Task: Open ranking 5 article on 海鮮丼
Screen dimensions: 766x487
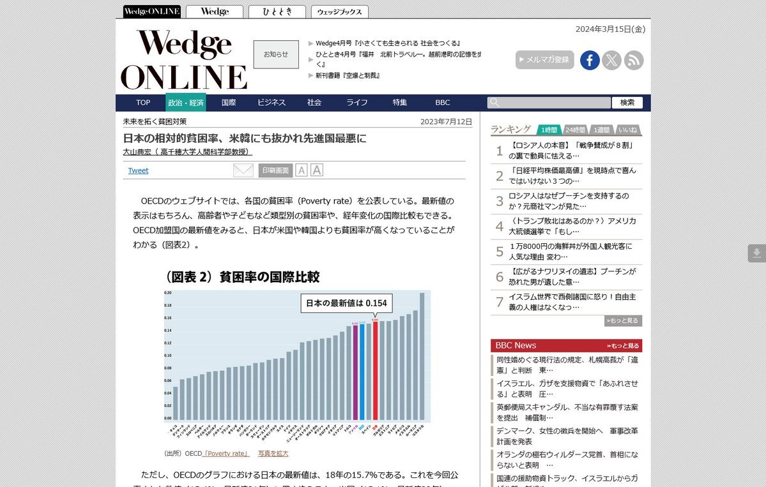Action: tap(570, 251)
